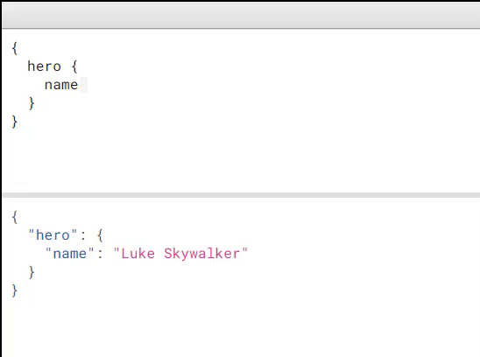Click the opening brace after hero in query
480x357 pixels.
(x=74, y=66)
